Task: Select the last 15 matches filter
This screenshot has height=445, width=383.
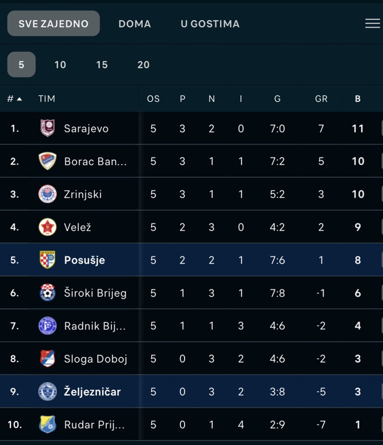Action: 102,65
